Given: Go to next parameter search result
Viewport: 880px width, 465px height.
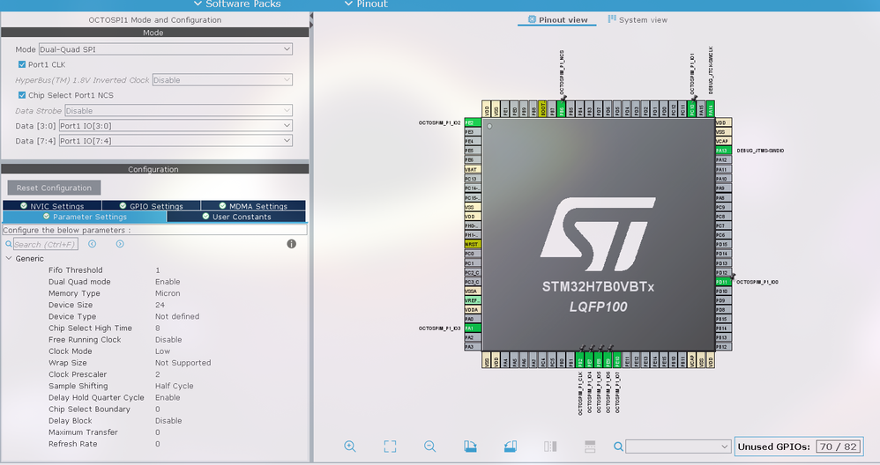Looking at the screenshot, I should [120, 244].
